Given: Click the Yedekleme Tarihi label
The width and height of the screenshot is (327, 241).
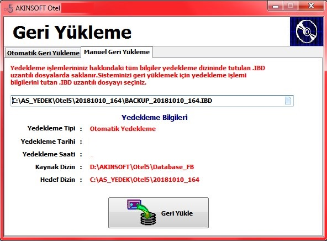Looking at the screenshot, I should (x=48, y=142).
